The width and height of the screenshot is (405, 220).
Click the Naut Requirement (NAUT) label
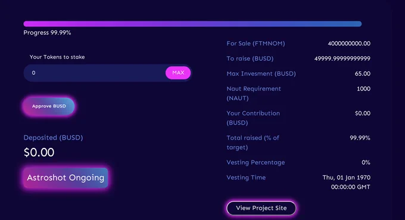254,94
